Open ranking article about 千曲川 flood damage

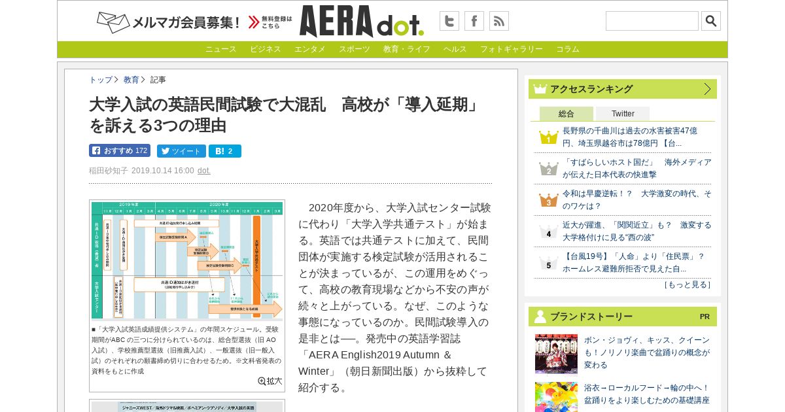(x=630, y=137)
